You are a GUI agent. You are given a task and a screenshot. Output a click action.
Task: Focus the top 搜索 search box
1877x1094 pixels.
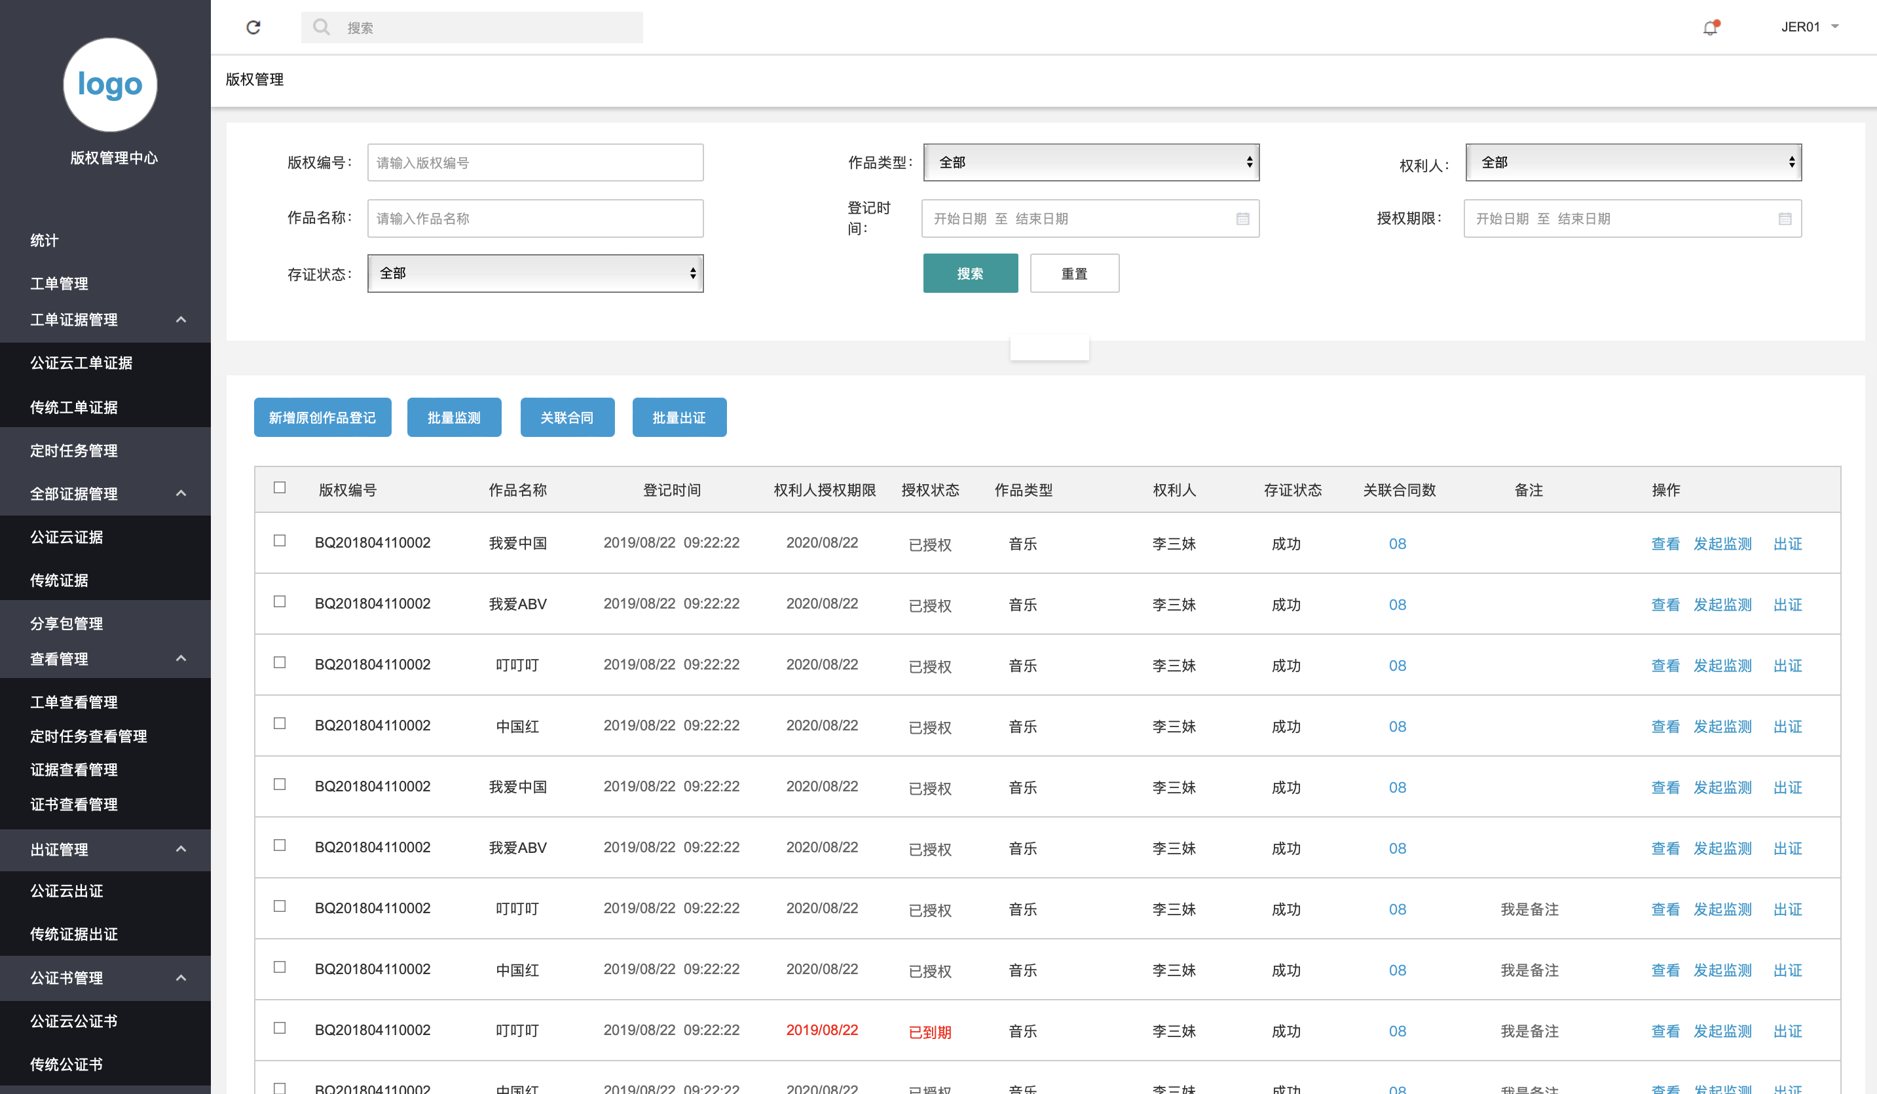click(x=472, y=28)
